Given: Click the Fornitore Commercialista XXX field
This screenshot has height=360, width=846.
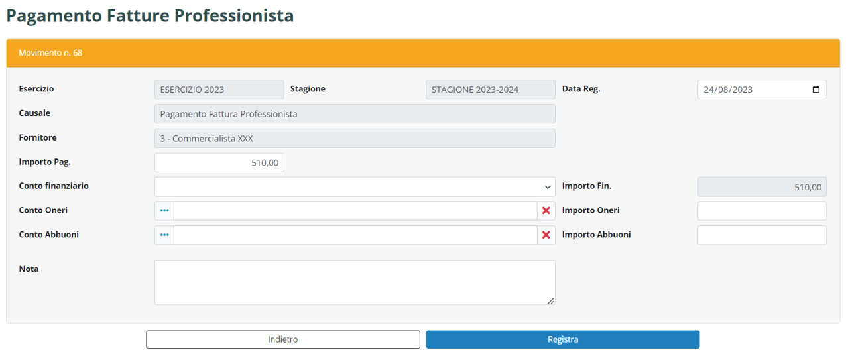Looking at the screenshot, I should pos(355,139).
